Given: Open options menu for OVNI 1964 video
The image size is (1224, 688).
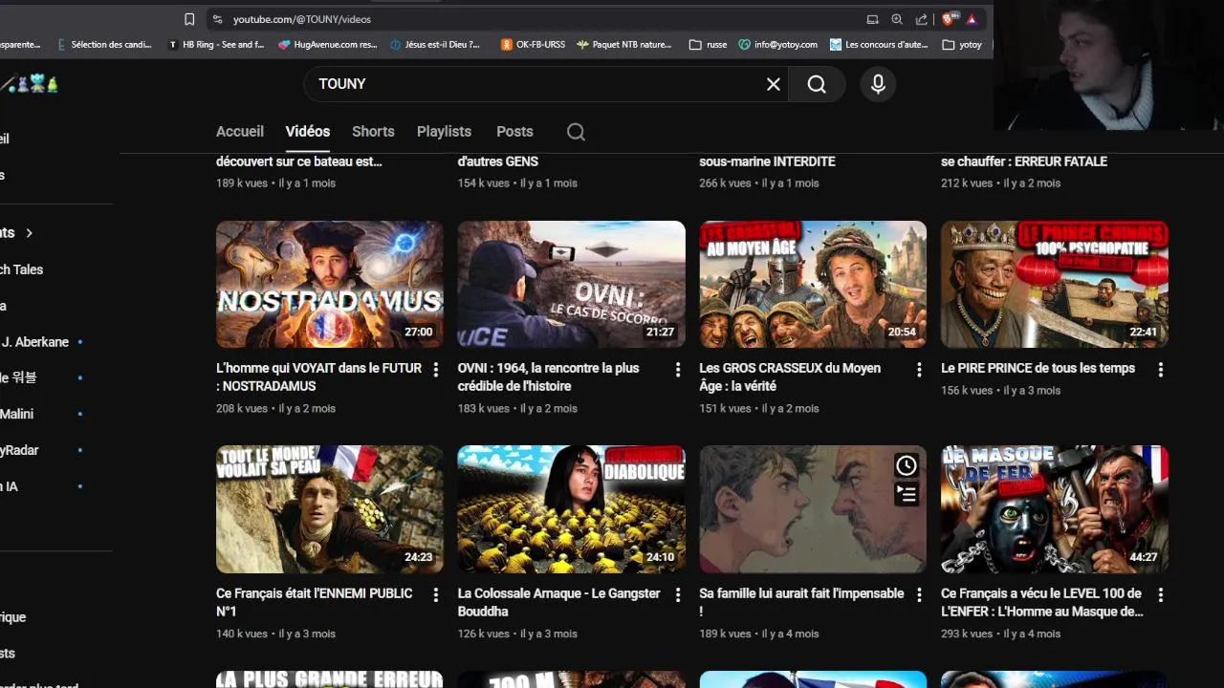Looking at the screenshot, I should tap(678, 369).
